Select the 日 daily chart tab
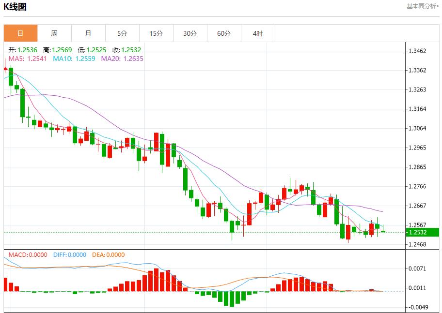442x313 pixels. point(20,33)
